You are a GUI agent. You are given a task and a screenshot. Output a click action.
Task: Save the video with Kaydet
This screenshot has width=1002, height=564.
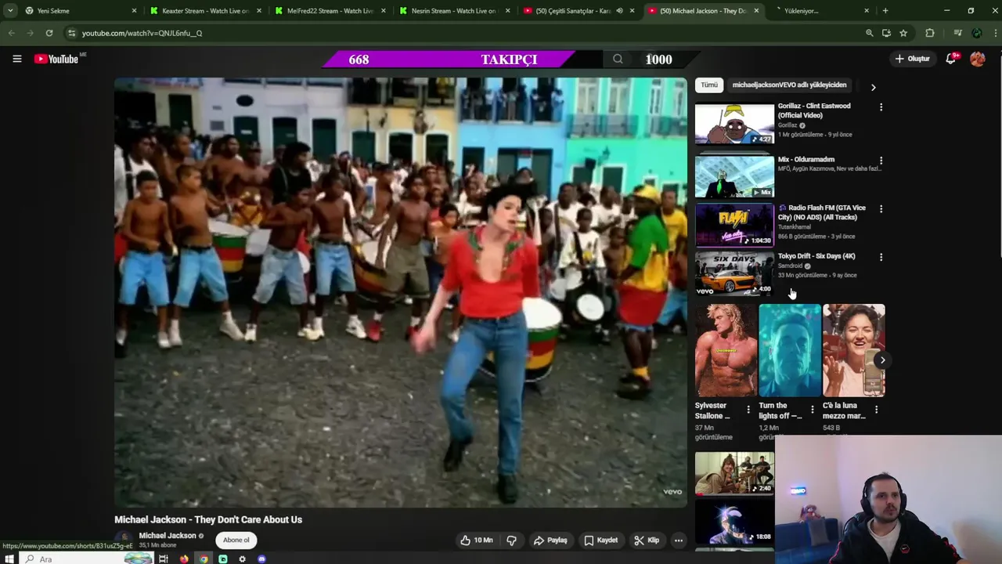click(601, 540)
